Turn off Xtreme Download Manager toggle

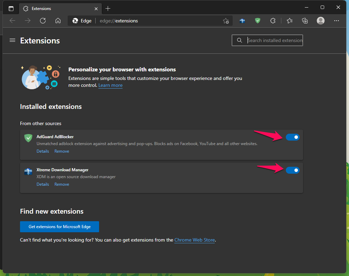coord(292,170)
